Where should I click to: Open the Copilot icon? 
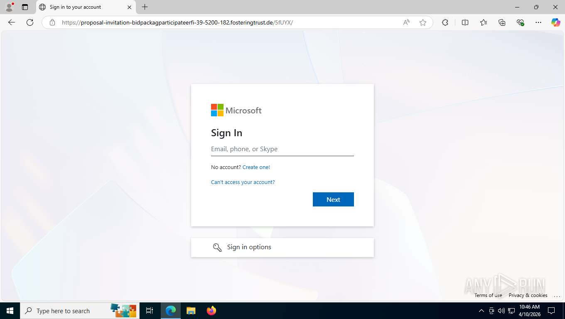(x=556, y=22)
